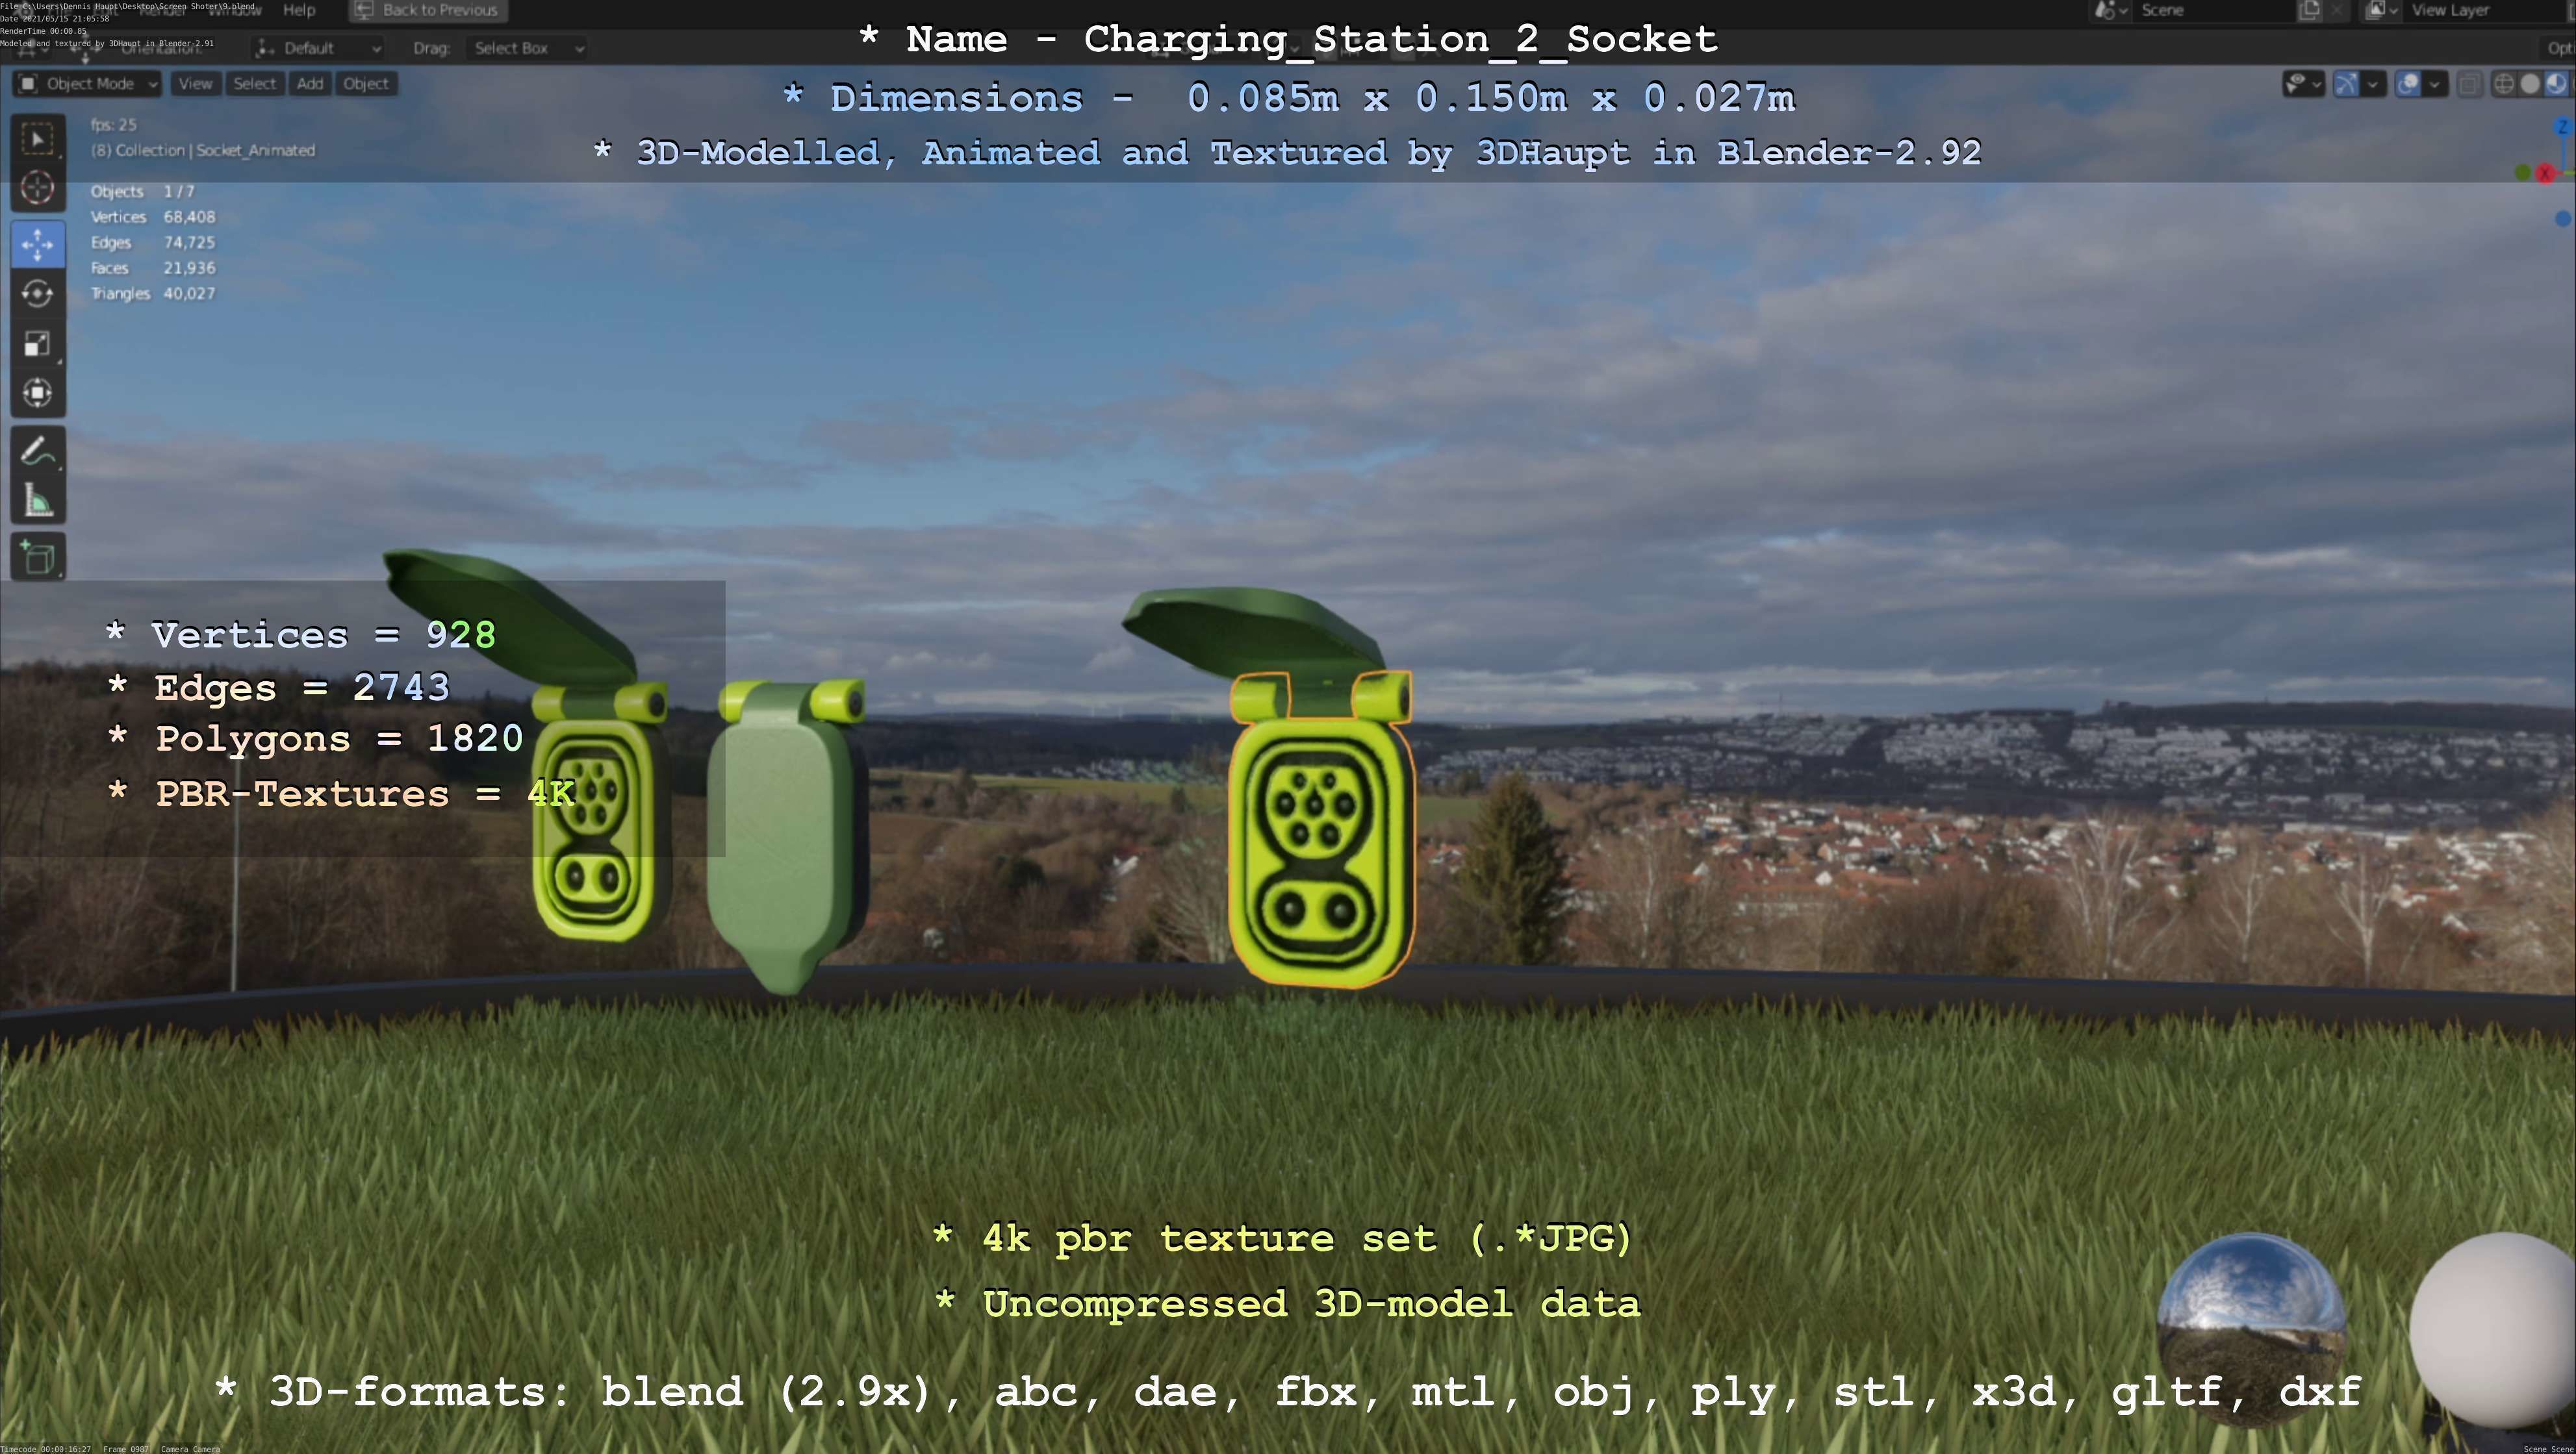Image resolution: width=2576 pixels, height=1454 pixels.
Task: Switch to wireframe viewport shading
Action: [x=2504, y=84]
